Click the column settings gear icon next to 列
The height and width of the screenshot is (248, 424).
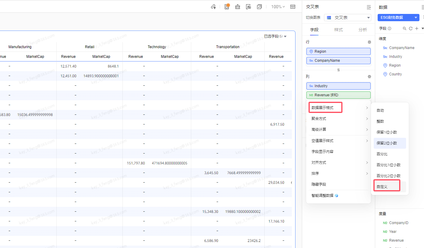tap(369, 77)
